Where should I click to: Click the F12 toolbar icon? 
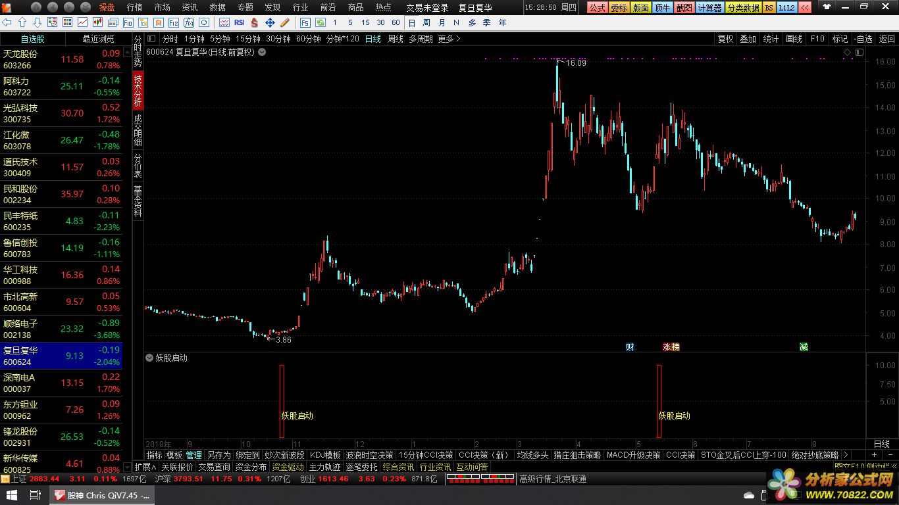click(x=173, y=22)
